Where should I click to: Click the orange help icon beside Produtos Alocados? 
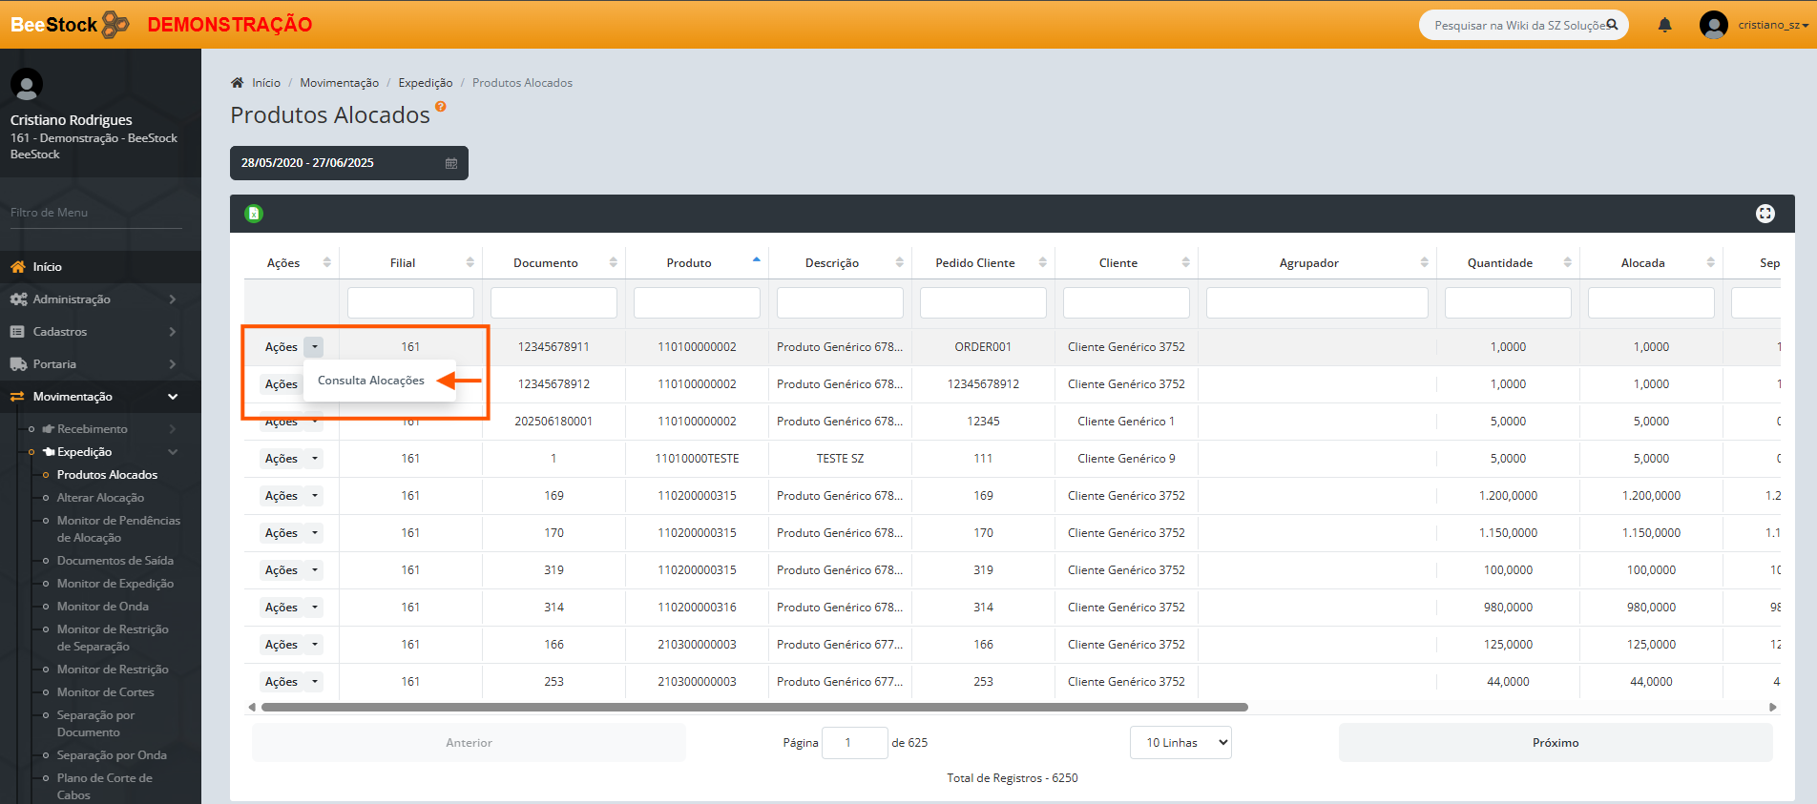tap(441, 107)
